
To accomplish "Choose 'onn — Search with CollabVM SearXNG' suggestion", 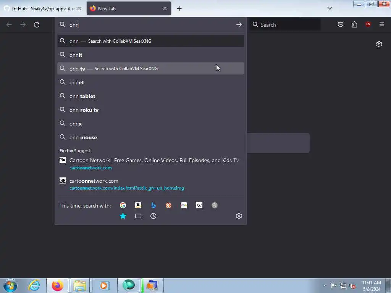I will (x=150, y=41).
